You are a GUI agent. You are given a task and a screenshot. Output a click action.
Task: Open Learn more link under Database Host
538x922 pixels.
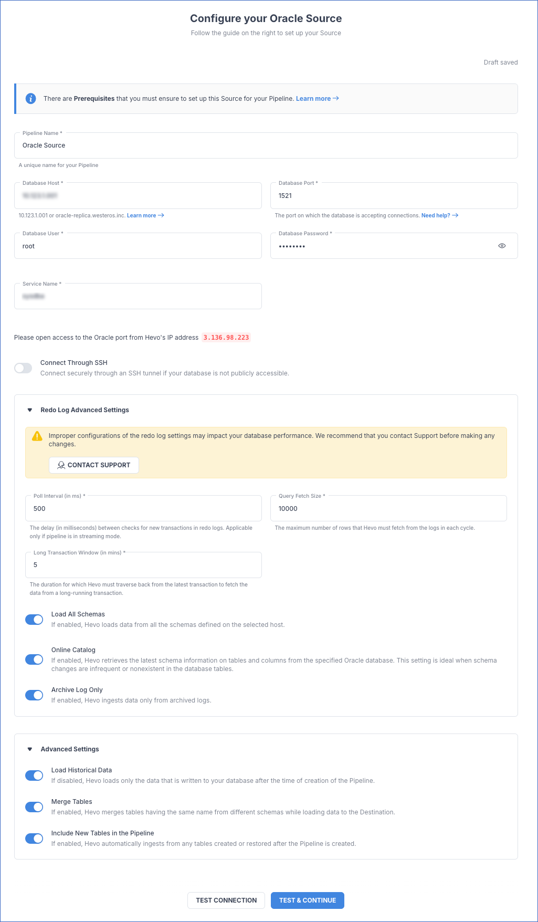pos(145,215)
